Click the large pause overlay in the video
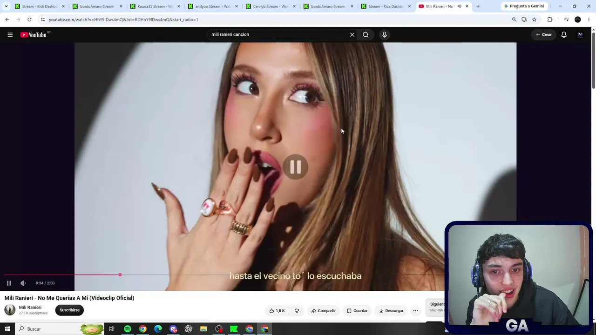596x335 pixels. click(296, 167)
